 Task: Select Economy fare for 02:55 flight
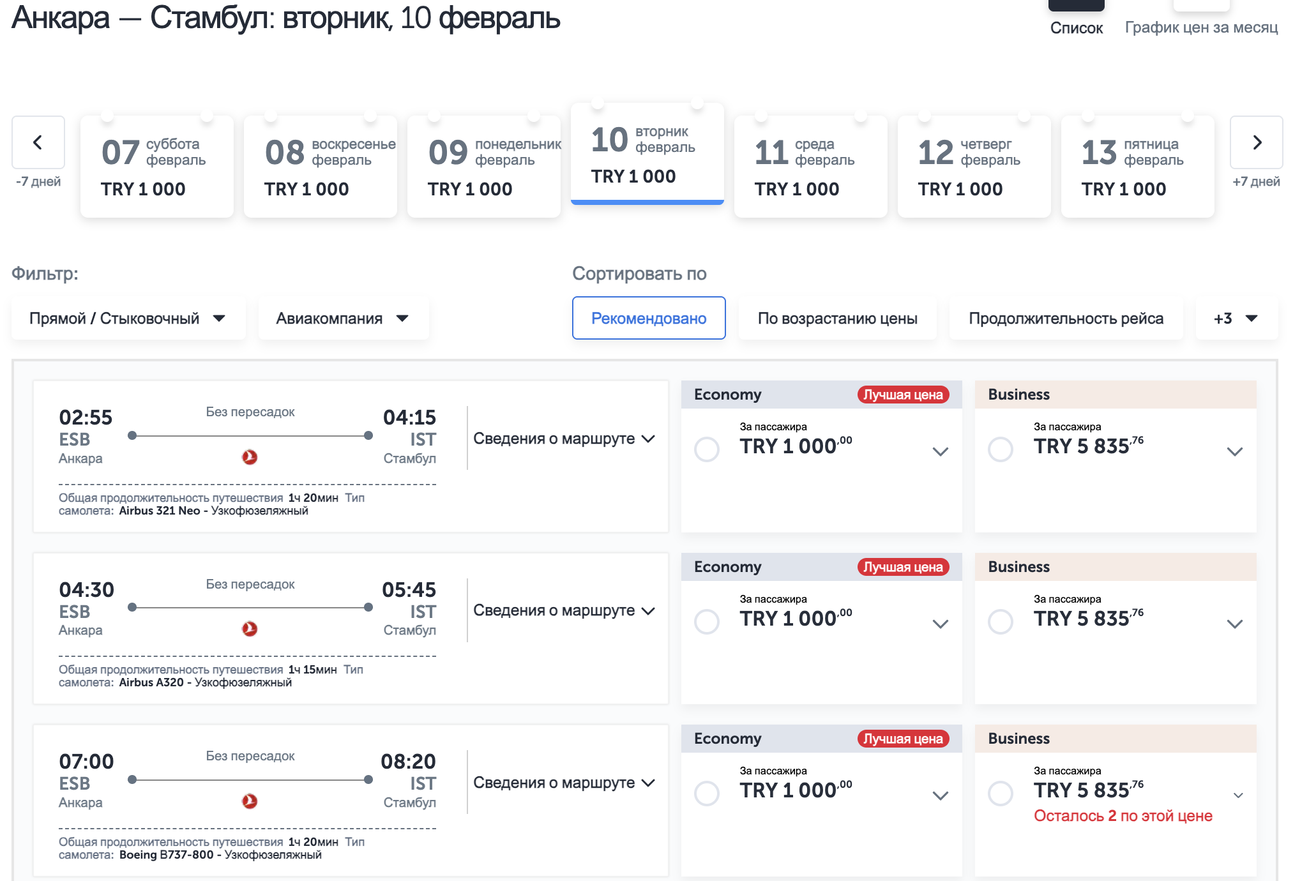[707, 449]
